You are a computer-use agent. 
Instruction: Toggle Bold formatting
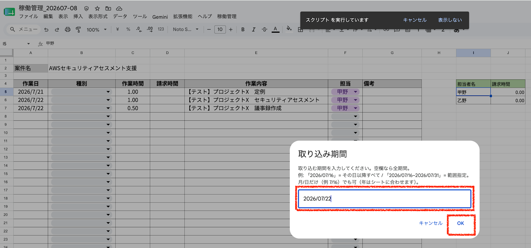(x=243, y=30)
